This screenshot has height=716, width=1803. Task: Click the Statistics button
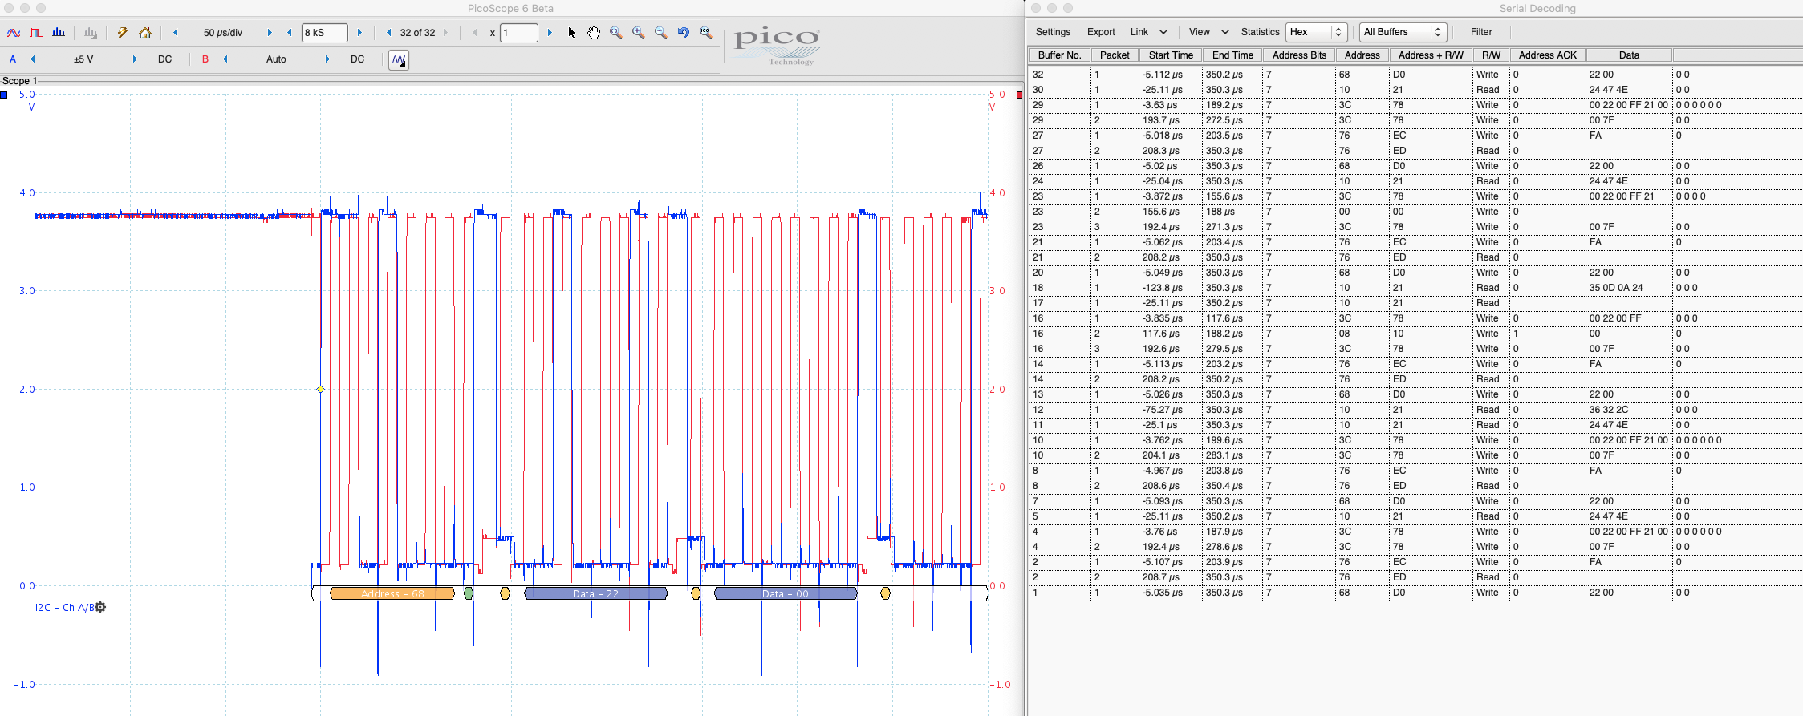1260,32
